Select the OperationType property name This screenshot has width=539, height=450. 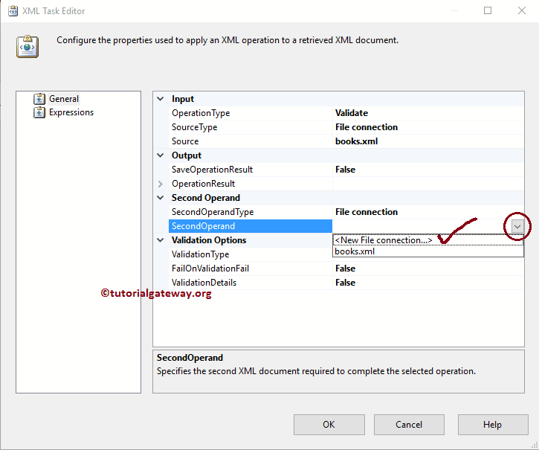(x=201, y=113)
